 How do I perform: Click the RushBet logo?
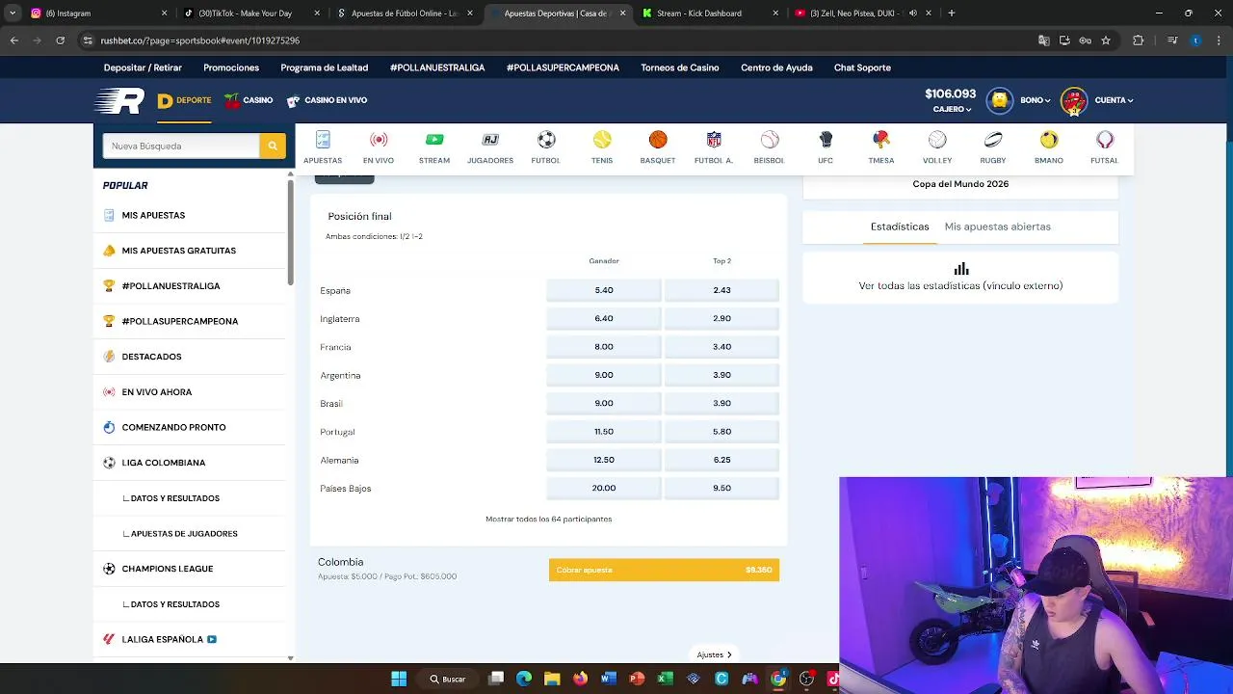pos(119,100)
